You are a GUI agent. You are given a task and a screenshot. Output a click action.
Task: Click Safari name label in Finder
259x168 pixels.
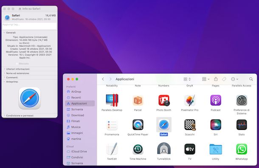coord(164,134)
